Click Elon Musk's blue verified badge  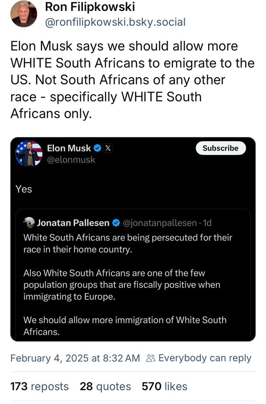click(97, 148)
